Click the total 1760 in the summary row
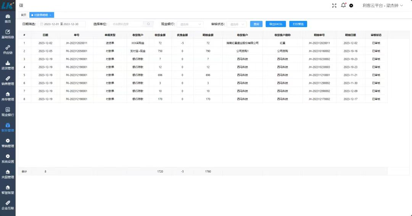 (x=208, y=172)
